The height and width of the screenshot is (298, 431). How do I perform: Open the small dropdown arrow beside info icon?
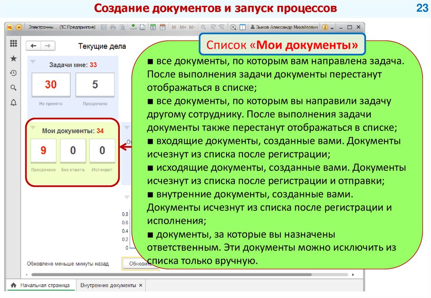[x=332, y=28]
